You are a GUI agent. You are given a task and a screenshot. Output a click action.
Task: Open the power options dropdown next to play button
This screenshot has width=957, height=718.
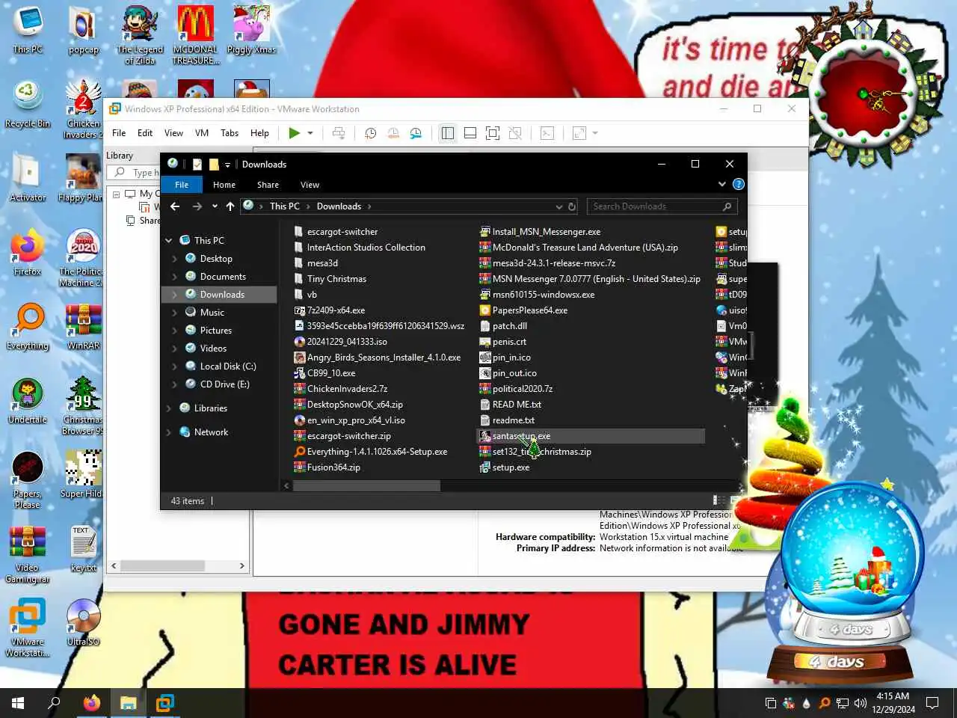[310, 133]
